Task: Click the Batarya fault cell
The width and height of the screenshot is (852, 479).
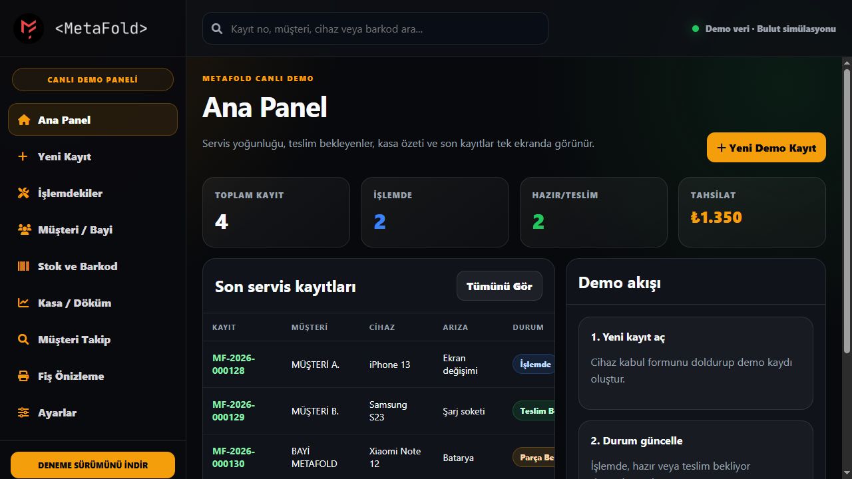Action: [x=459, y=458]
